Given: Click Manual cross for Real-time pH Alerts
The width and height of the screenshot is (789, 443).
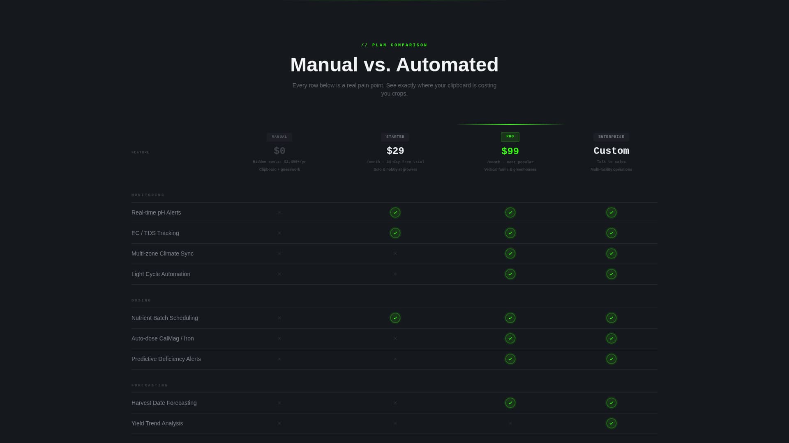Looking at the screenshot, I should pos(279,212).
